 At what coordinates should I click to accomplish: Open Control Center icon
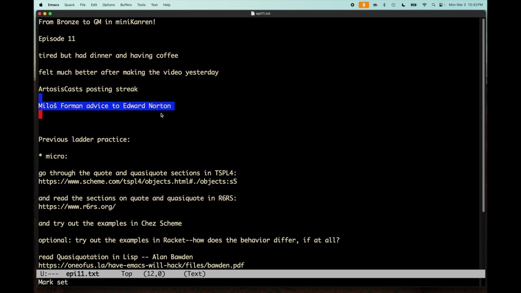[441, 5]
